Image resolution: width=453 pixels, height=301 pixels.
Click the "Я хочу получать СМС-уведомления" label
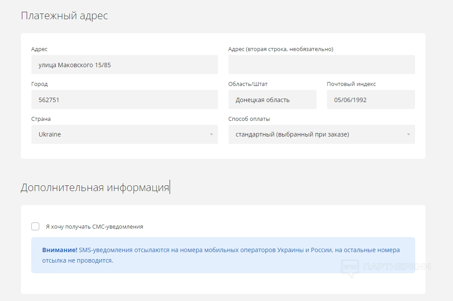point(94,227)
